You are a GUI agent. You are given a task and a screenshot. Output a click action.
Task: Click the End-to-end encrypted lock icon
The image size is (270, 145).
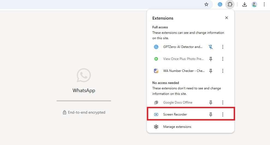point(64,112)
